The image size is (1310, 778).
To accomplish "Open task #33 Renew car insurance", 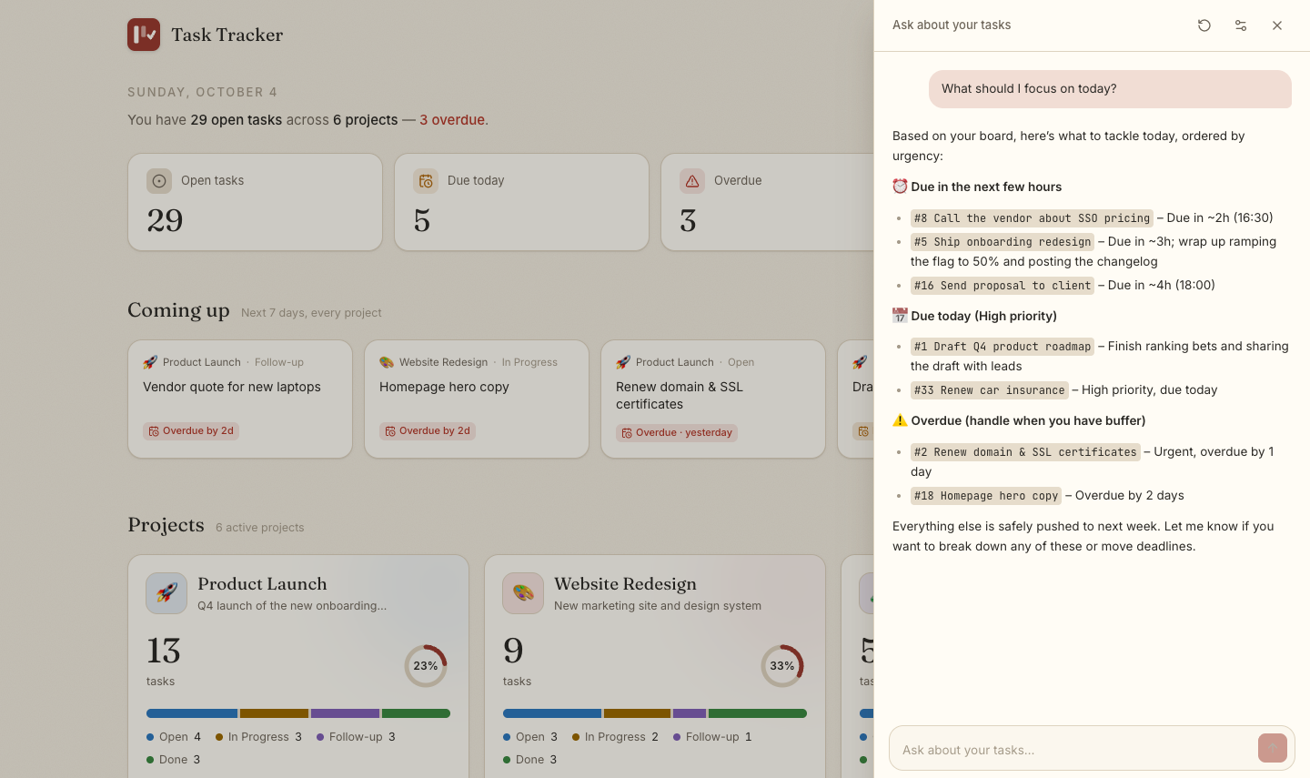I will 990,390.
